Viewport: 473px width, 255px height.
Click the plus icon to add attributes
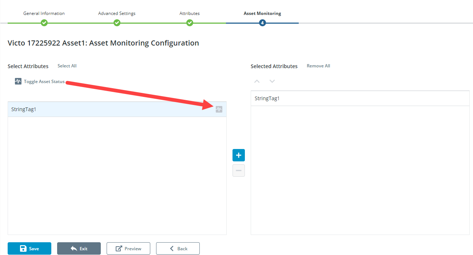point(239,155)
